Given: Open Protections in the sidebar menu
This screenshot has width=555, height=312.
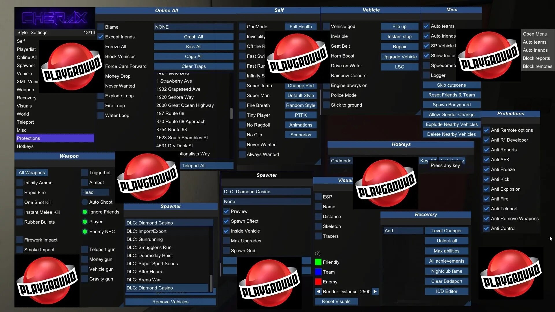Looking at the screenshot, I should click(55, 138).
